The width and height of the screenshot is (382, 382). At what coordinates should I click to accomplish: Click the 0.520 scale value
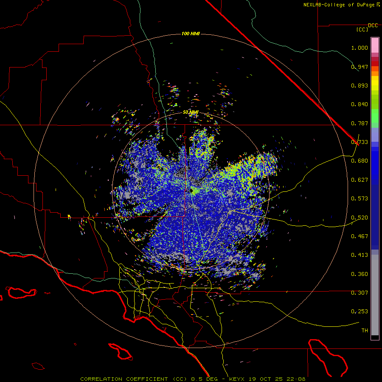(x=360, y=218)
